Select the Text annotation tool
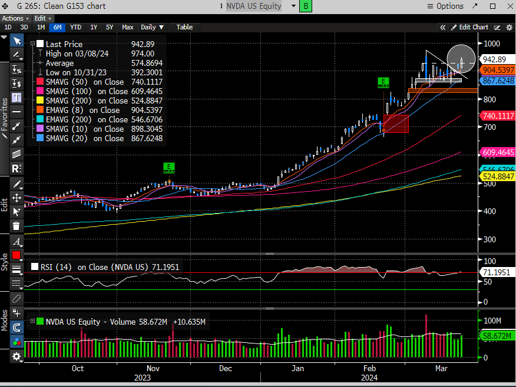This screenshot has height=387, width=516. [16, 98]
